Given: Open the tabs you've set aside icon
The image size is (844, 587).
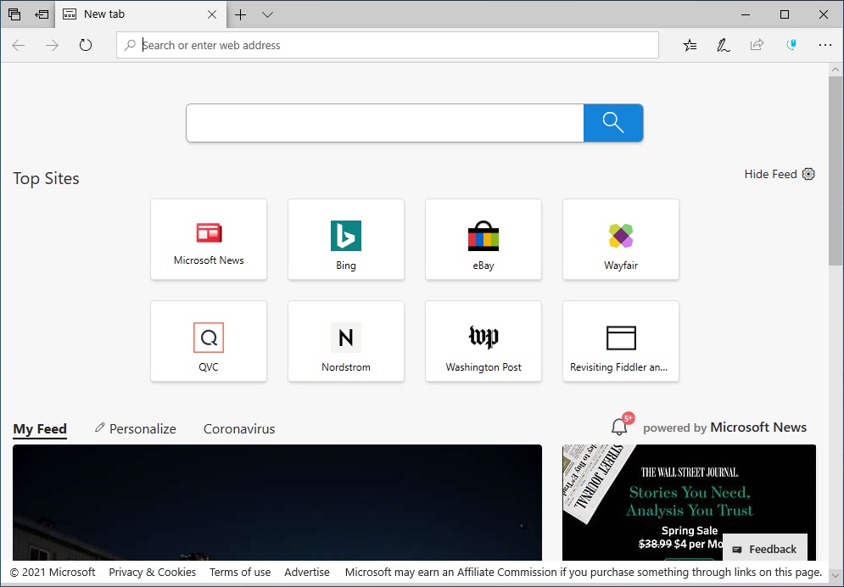Looking at the screenshot, I should (14, 14).
